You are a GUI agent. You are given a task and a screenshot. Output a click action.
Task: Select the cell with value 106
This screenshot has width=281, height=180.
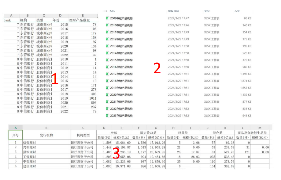coord(83,29)
